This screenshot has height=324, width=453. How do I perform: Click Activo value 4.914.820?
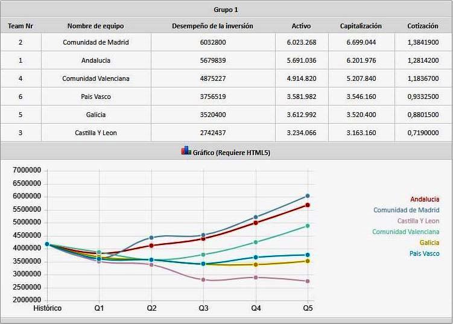coord(302,78)
